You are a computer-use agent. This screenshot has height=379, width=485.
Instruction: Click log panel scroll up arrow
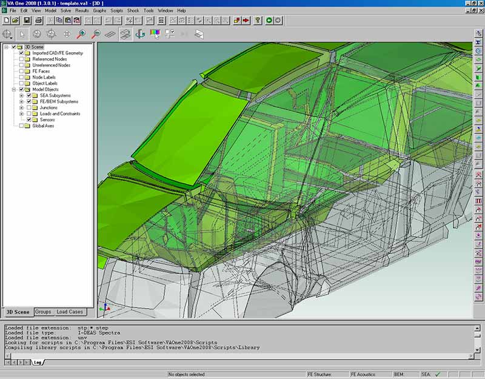[x=477, y=328]
